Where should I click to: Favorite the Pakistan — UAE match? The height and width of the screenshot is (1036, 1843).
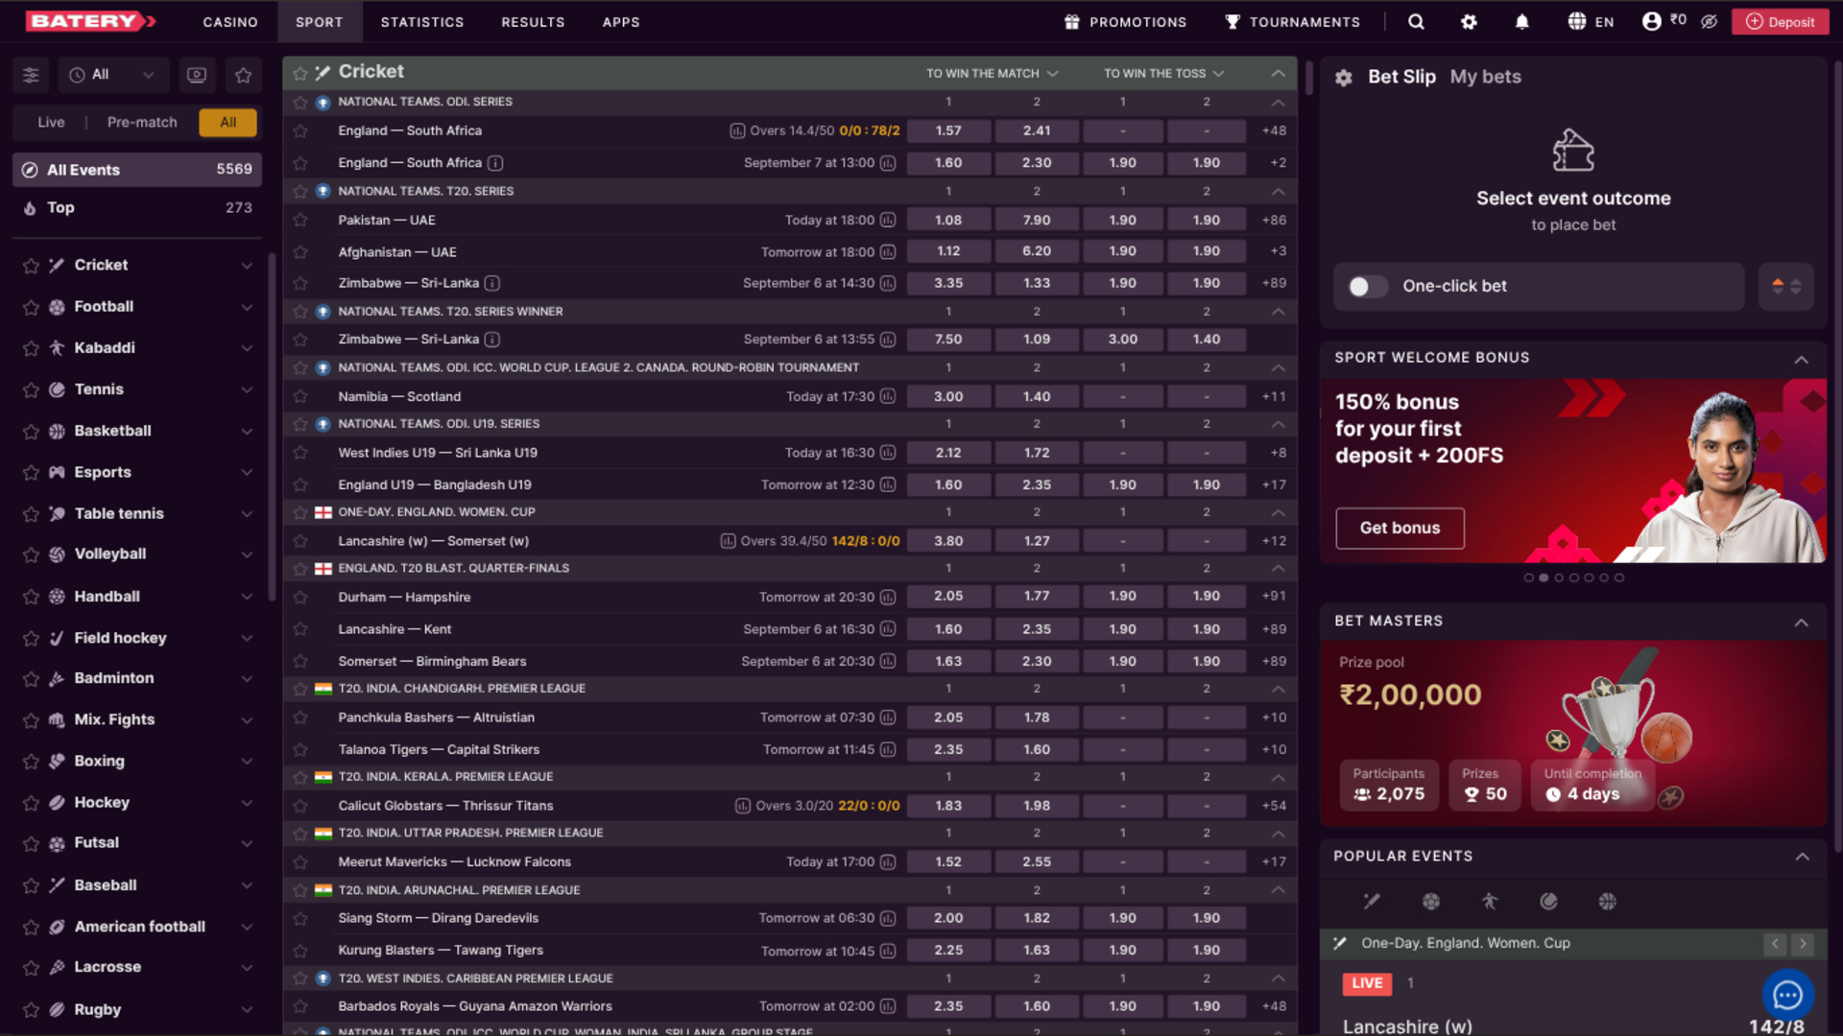click(301, 220)
